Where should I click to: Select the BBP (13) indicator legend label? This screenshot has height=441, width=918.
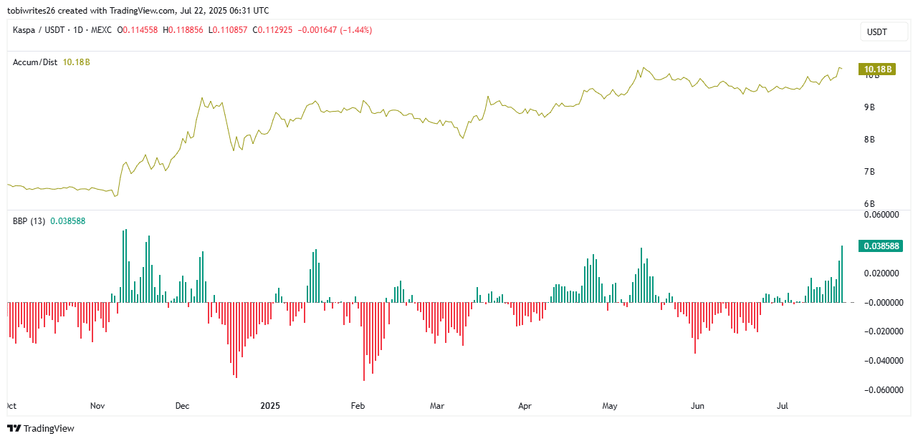click(29, 221)
